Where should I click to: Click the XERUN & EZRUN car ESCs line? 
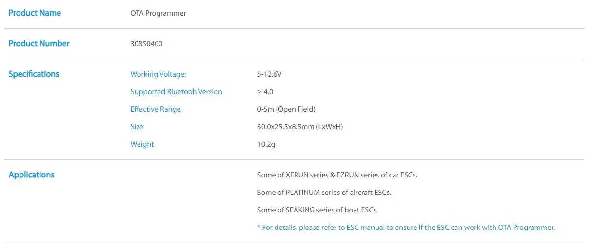click(337, 175)
